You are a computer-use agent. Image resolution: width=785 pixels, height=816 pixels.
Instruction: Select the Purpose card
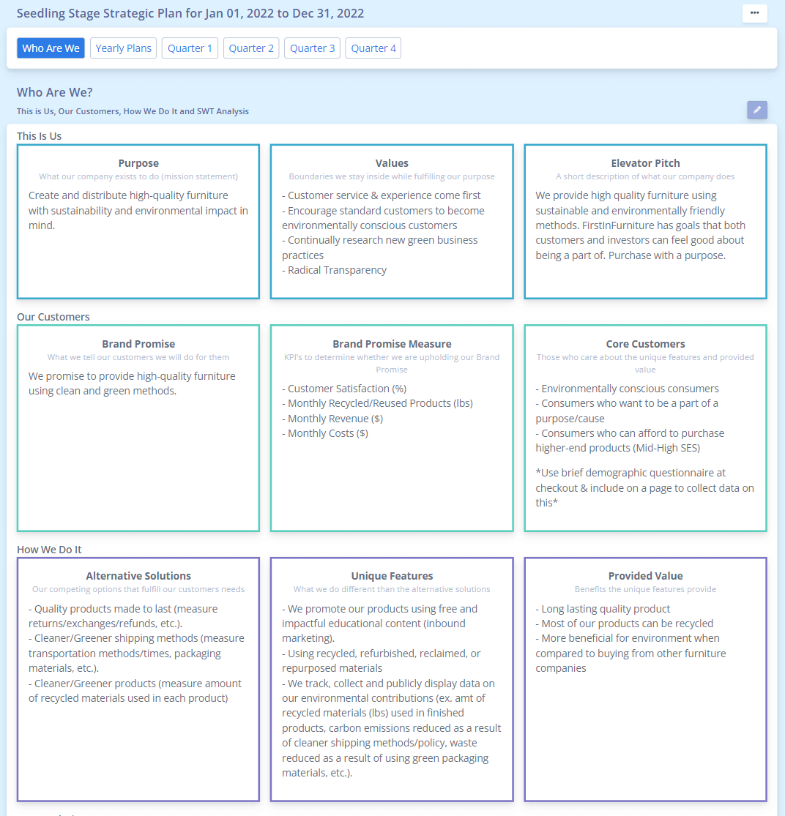(x=138, y=222)
